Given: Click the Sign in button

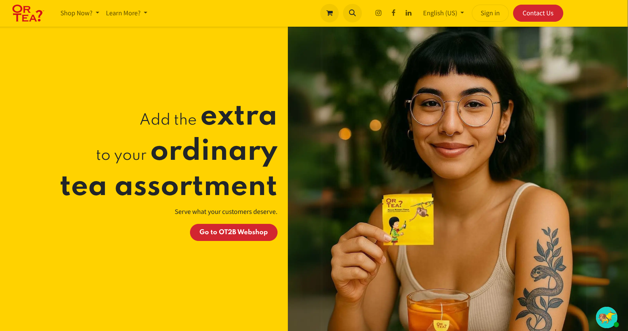Looking at the screenshot, I should 490,13.
